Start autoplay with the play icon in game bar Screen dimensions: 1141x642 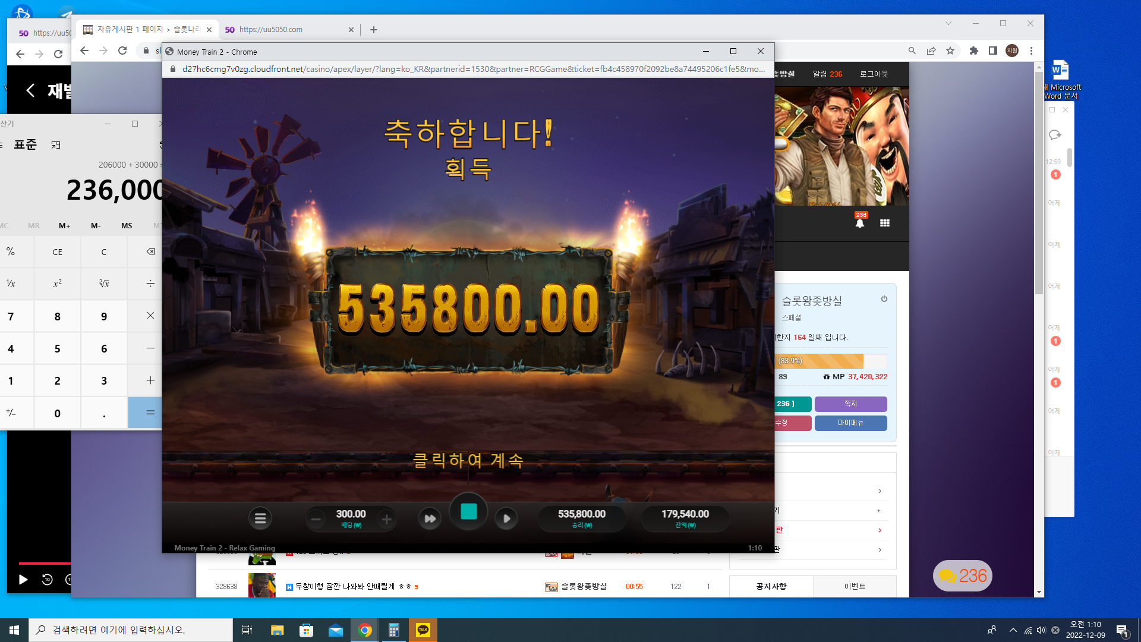pos(506,518)
